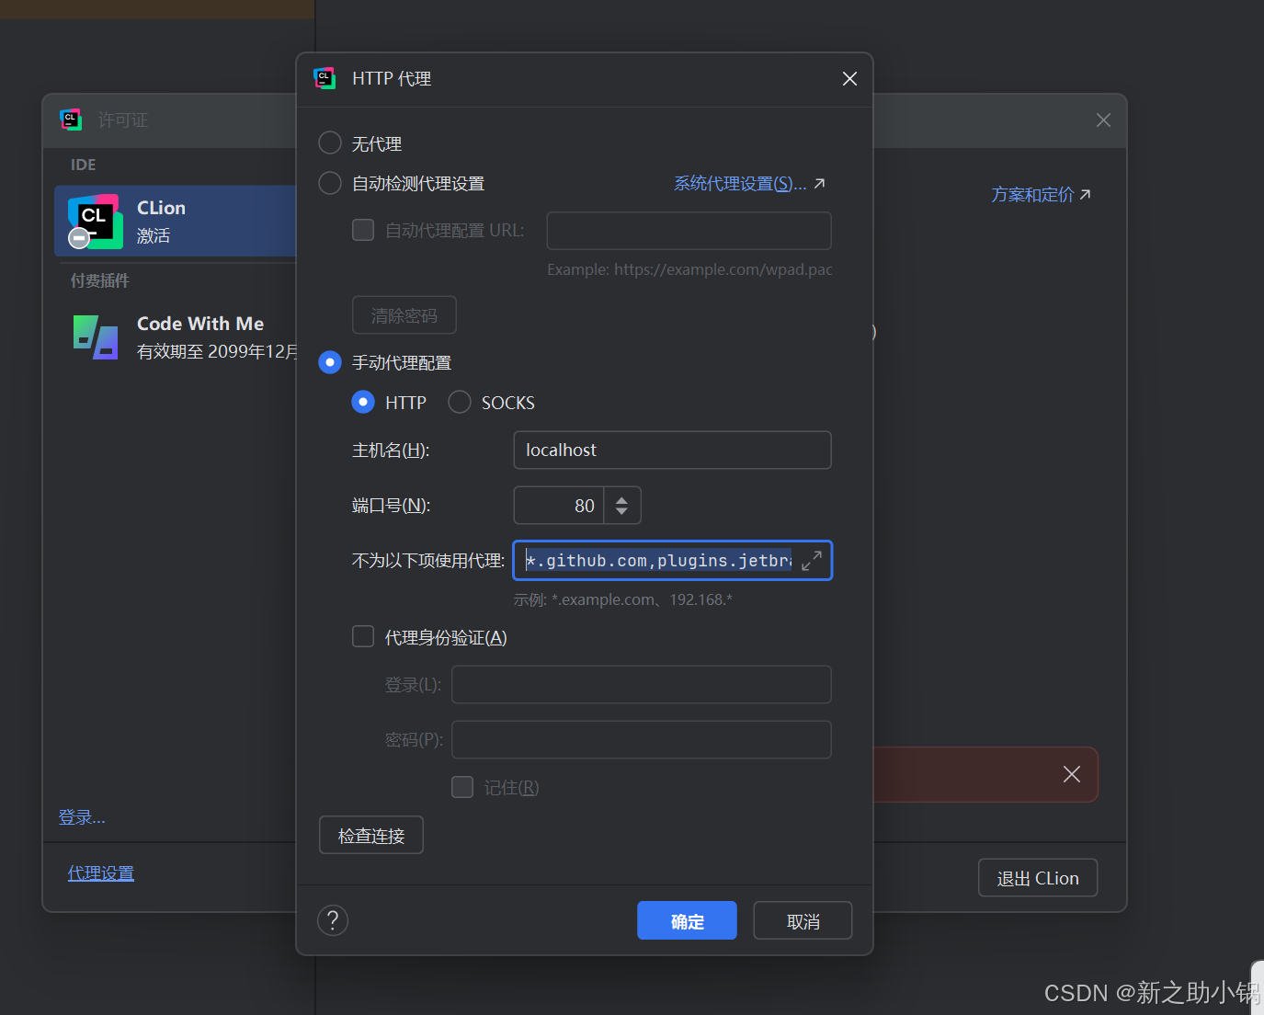Screen dimensions: 1264x1015
Task: Choose the HTTP proxy type radio
Action: tap(363, 402)
